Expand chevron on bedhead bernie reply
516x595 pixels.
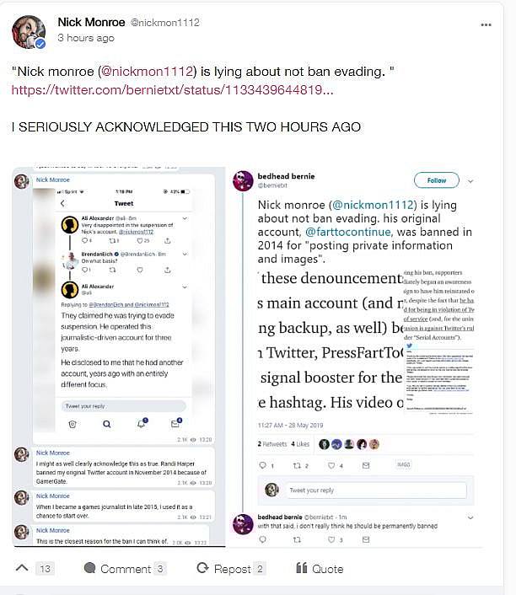coord(470,517)
